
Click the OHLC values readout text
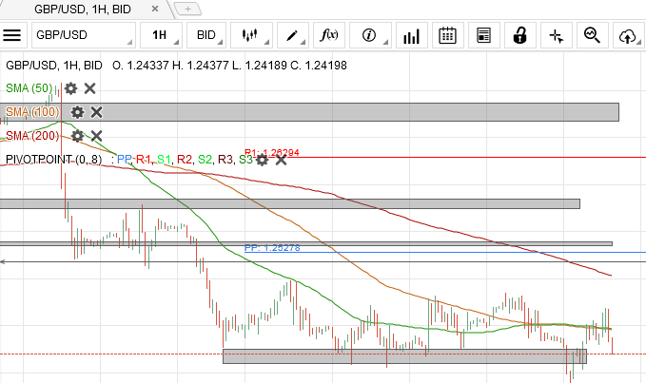229,66
